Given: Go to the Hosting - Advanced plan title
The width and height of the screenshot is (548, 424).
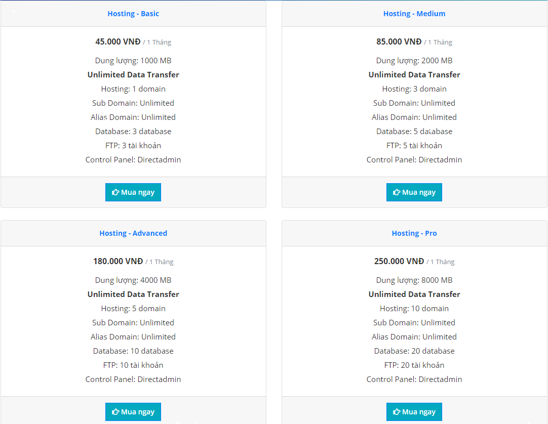Looking at the screenshot, I should pyautogui.click(x=133, y=233).
